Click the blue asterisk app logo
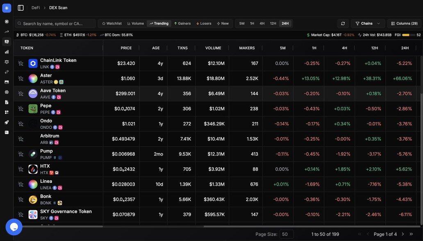423x241 pixels. (x=7, y=8)
